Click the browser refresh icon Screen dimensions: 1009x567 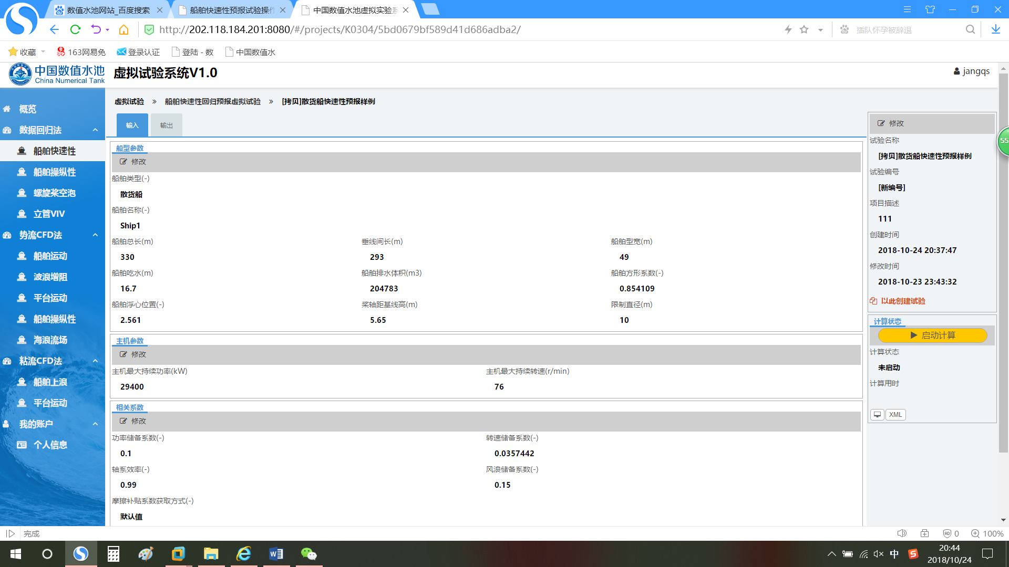tap(75, 29)
